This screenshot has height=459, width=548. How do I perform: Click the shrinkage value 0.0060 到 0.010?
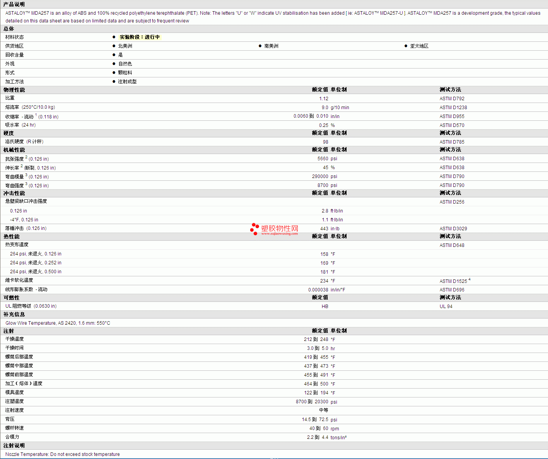coord(311,116)
